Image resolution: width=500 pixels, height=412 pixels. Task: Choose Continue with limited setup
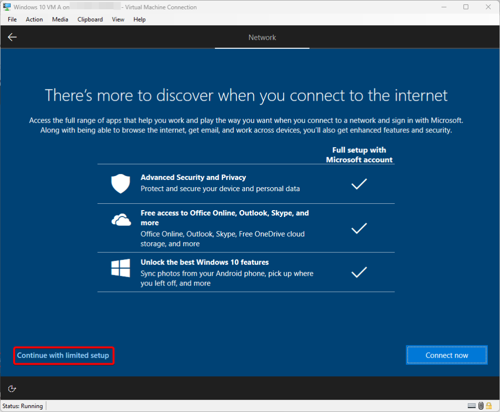point(63,355)
